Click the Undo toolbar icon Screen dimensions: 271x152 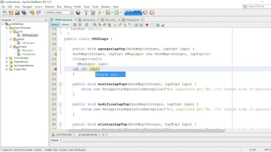click(32, 13)
